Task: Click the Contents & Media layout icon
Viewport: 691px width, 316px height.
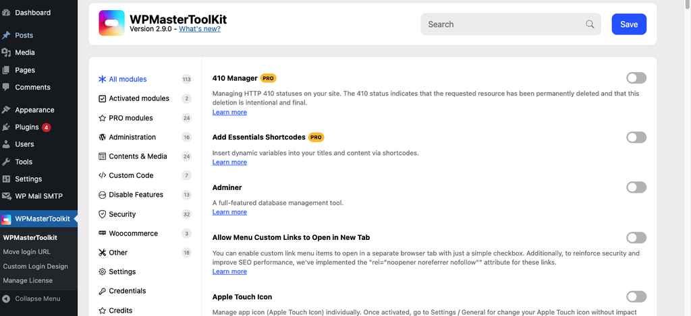Action: click(x=103, y=156)
